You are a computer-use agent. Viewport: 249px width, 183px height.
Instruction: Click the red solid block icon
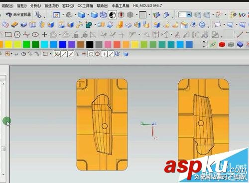pos(222,44)
